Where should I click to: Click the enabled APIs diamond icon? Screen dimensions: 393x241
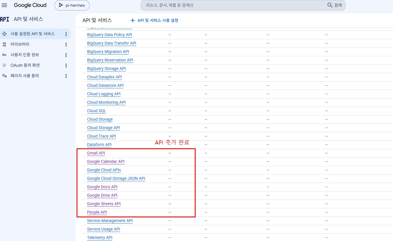point(4,34)
